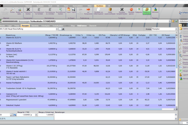The image size is (188, 125).
Task: Click the blank page button beside Haupt-Beschaffung
Action: (x=60, y=29)
